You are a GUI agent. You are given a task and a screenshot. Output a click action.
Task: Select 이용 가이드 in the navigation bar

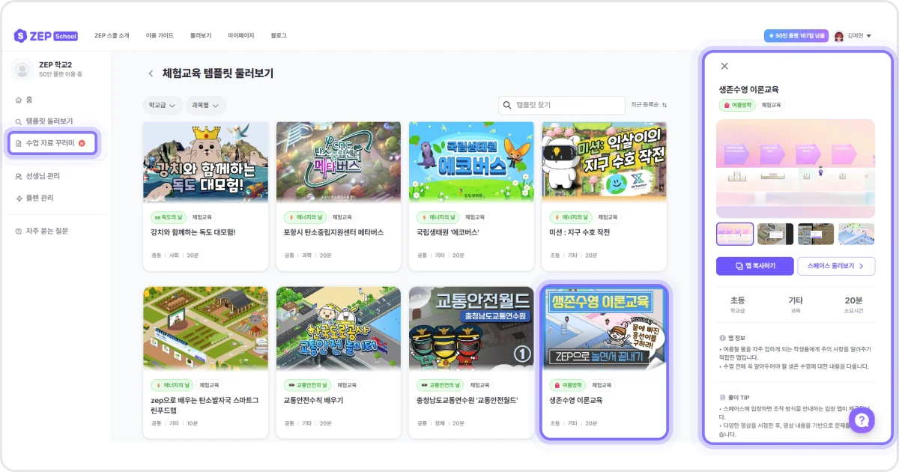[x=159, y=35]
